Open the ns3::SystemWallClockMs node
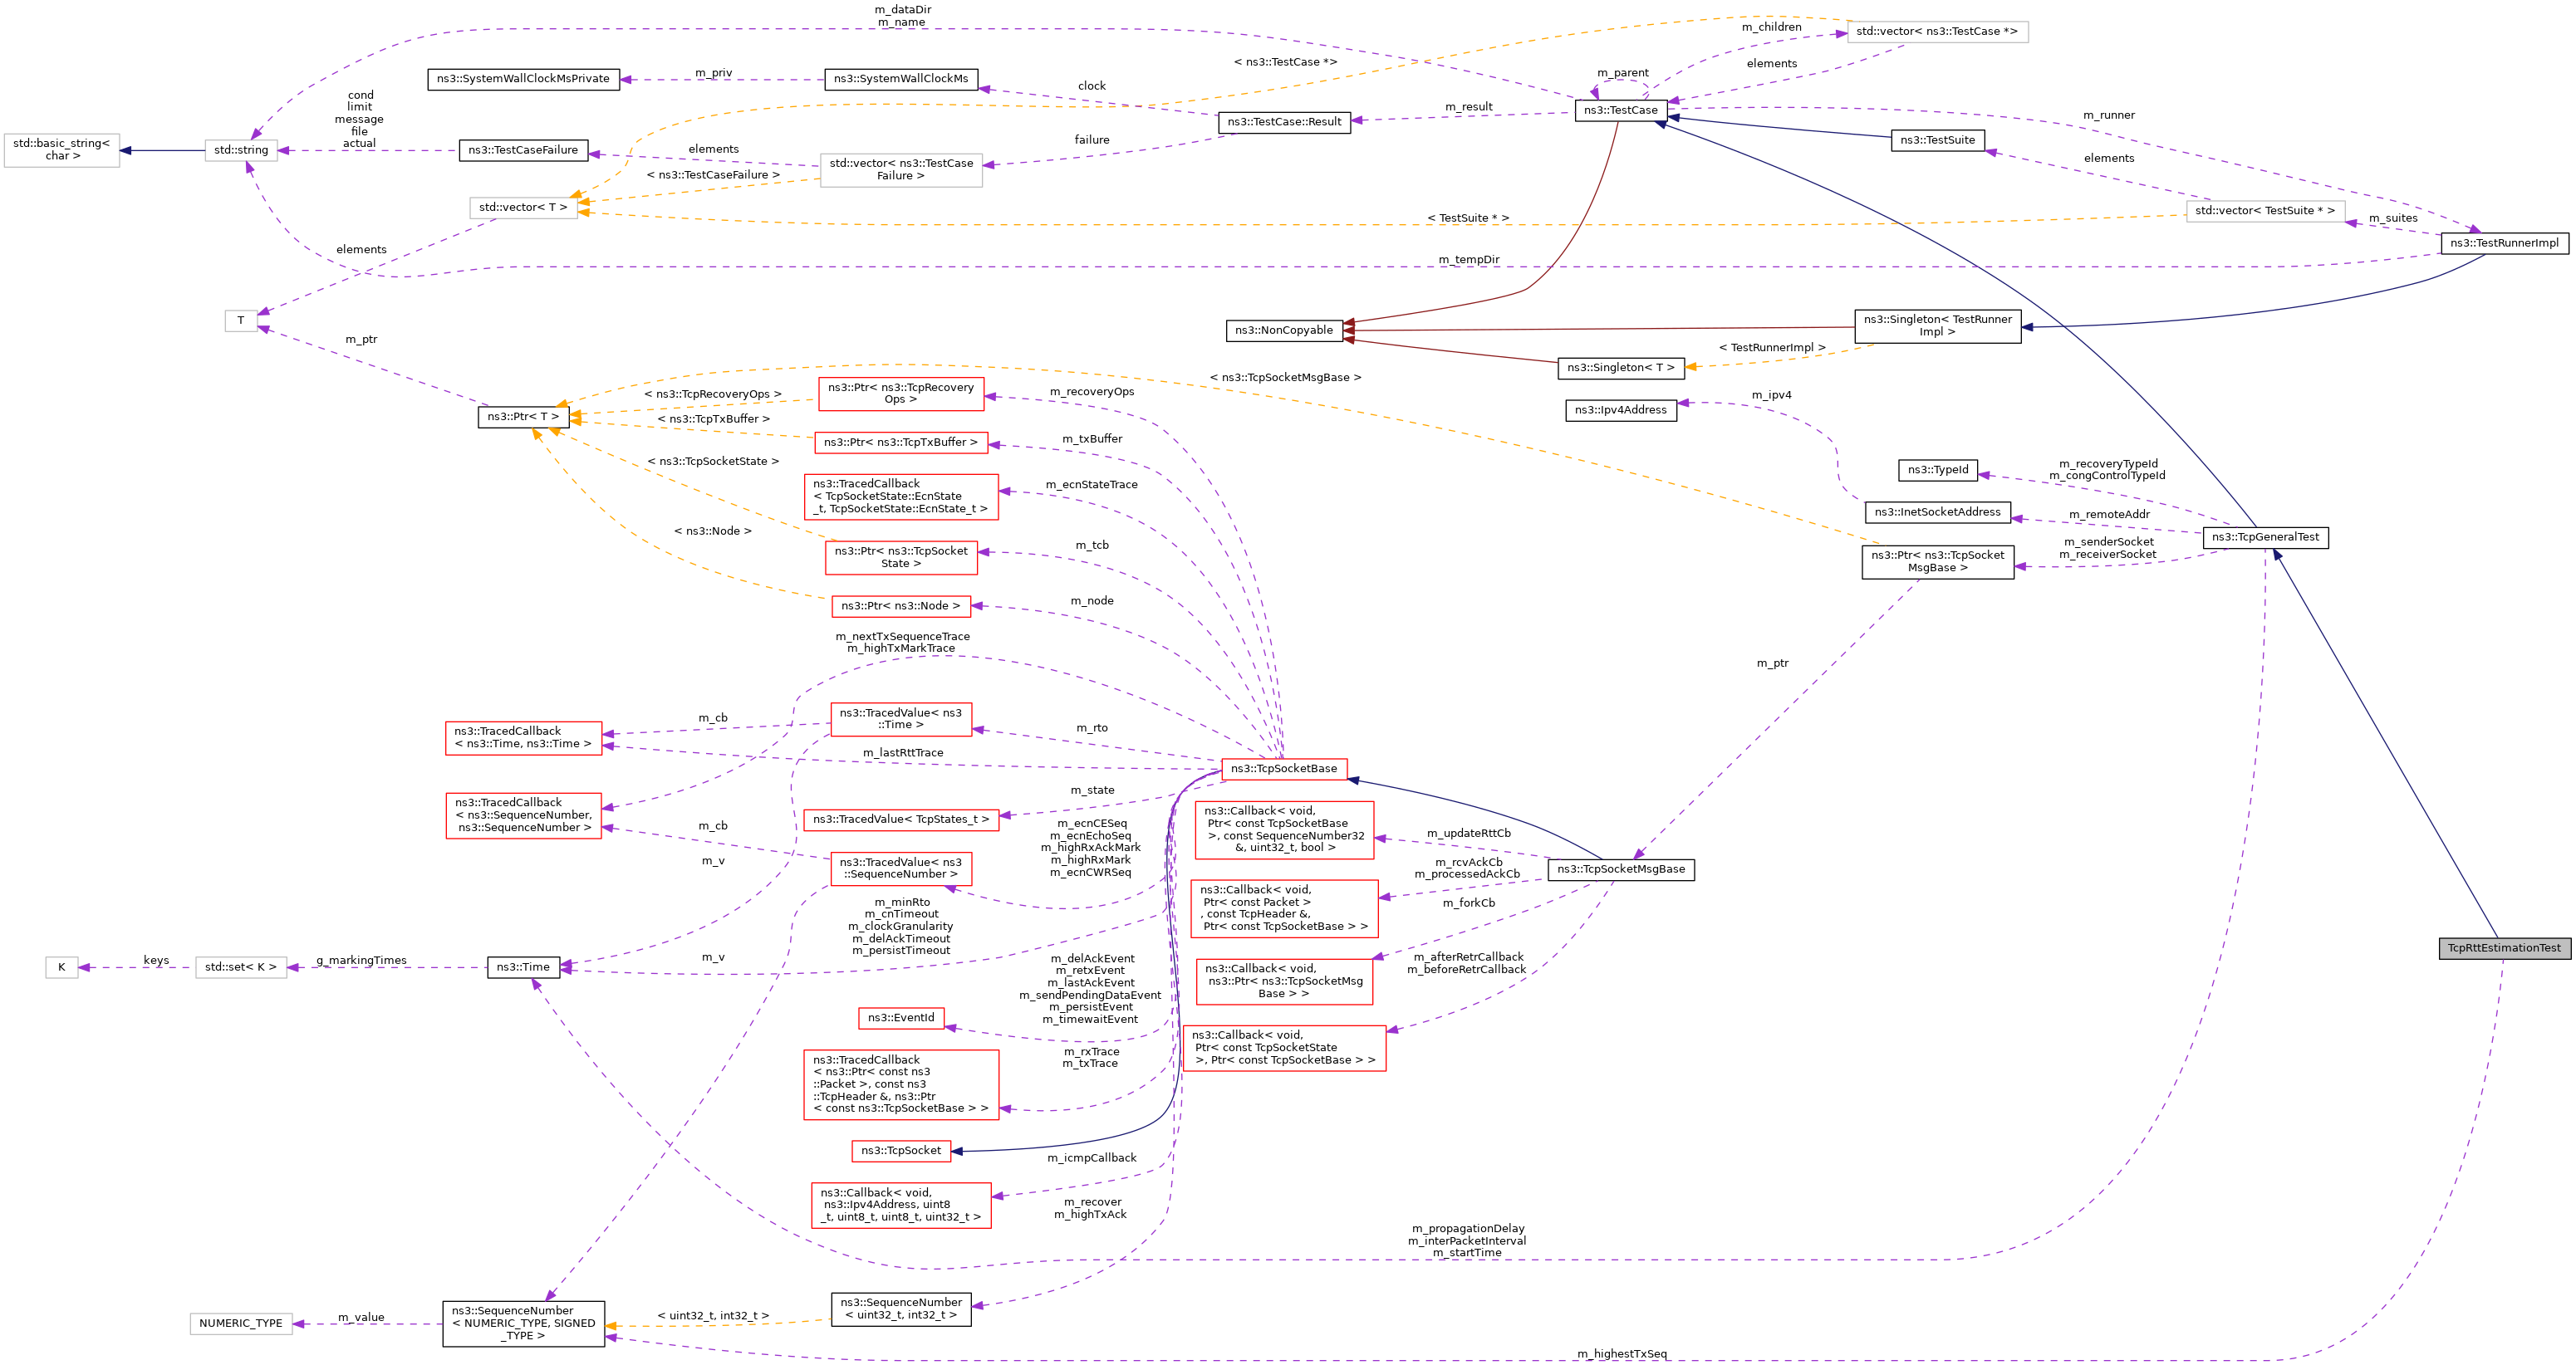This screenshot has height=1365, width=2576. pyautogui.click(x=900, y=79)
